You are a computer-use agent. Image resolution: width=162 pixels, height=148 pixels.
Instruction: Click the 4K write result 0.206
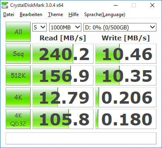126,97
